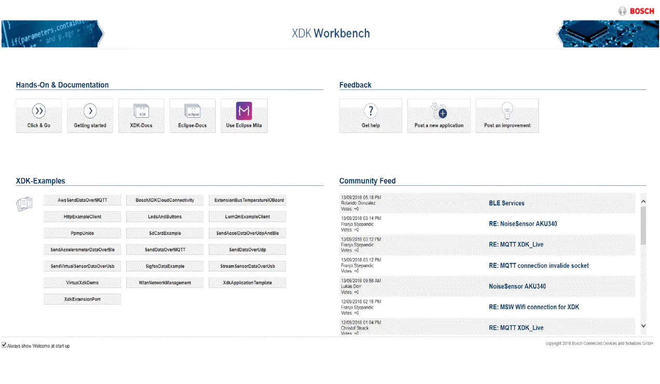Click Post an improvement tile

(507, 116)
